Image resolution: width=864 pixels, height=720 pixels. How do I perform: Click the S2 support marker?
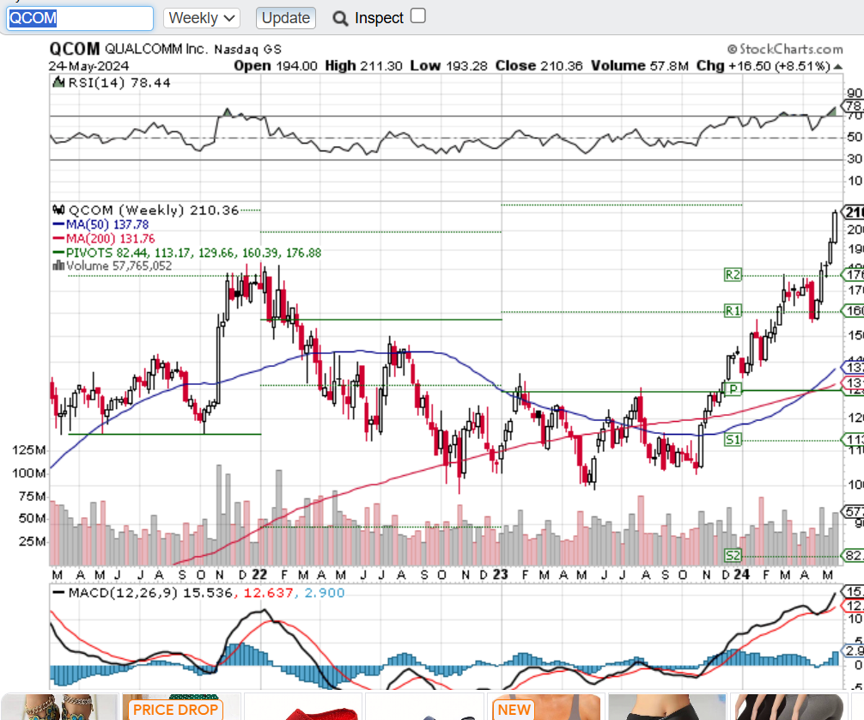coord(733,555)
